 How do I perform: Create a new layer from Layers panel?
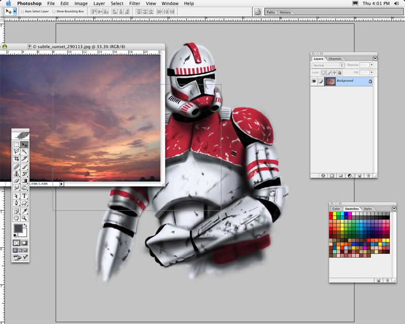click(x=359, y=176)
